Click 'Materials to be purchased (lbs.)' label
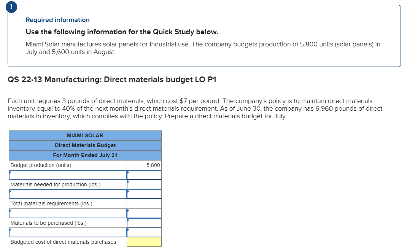This screenshot has width=407, height=248. click(x=49, y=223)
